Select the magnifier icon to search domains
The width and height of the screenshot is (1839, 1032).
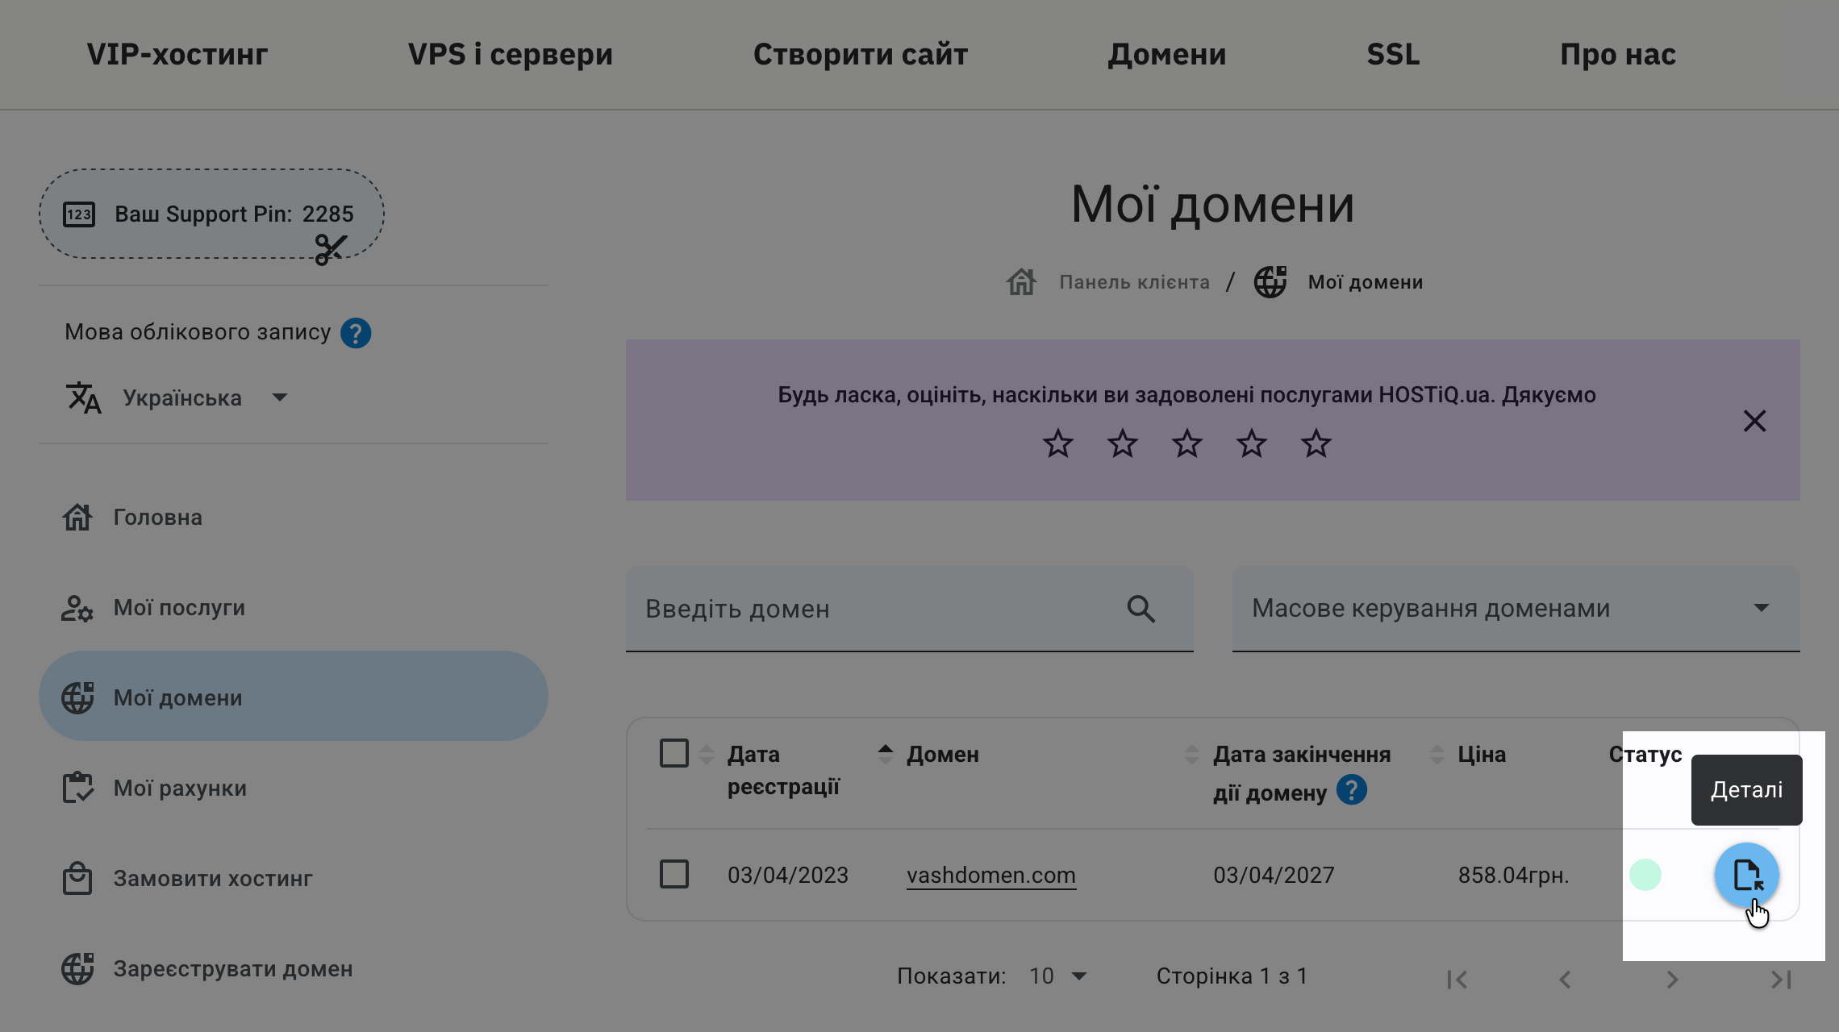click(x=1140, y=609)
